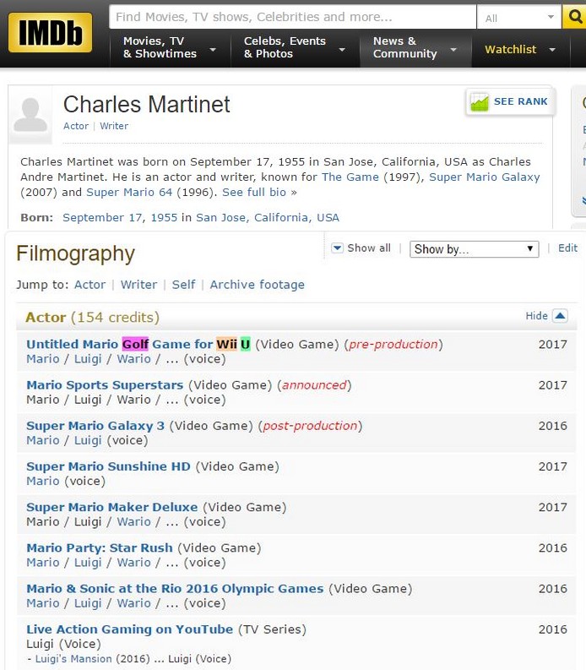Screen dimensions: 586x670
Task: Collapse Actor credits with Hide arrow
Action: click(560, 316)
